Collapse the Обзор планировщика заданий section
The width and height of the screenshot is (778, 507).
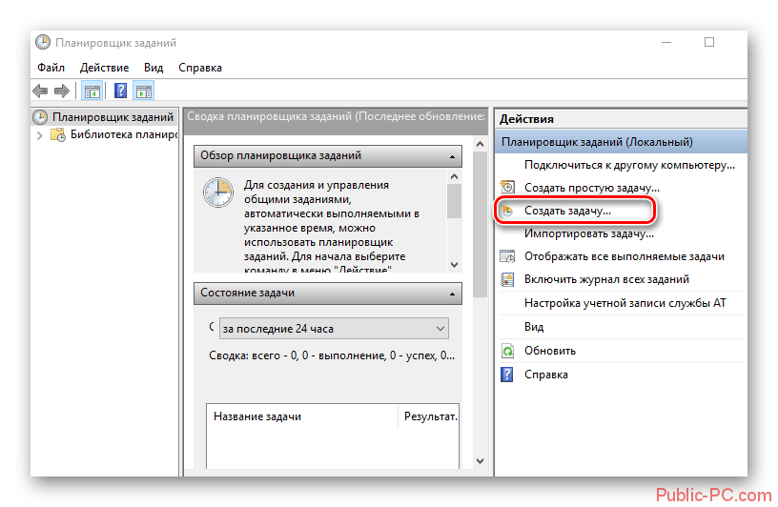click(453, 156)
